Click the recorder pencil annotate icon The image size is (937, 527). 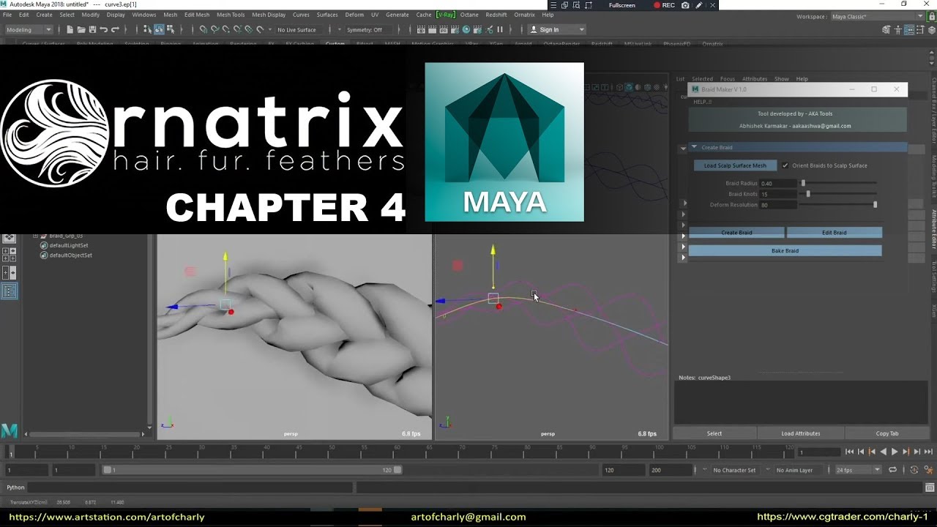pos(699,5)
